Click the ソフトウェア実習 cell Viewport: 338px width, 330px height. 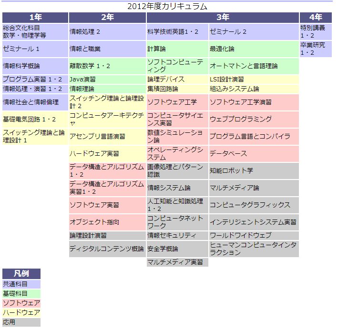click(107, 205)
